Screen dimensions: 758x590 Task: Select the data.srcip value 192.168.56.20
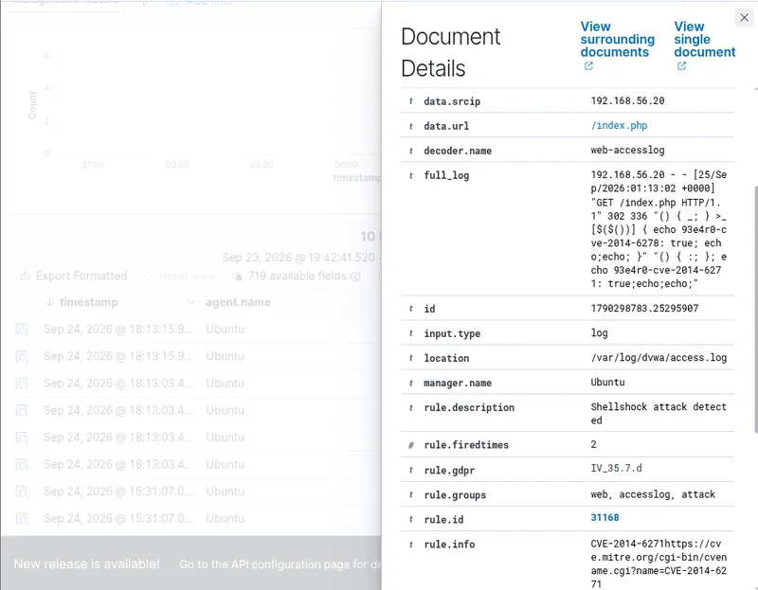(x=627, y=100)
